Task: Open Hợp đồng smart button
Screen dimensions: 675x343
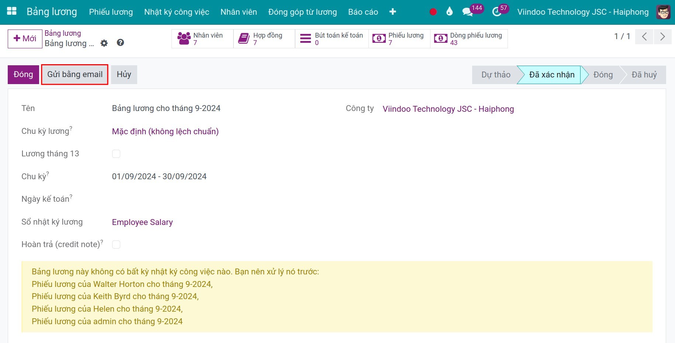Action: pos(264,39)
